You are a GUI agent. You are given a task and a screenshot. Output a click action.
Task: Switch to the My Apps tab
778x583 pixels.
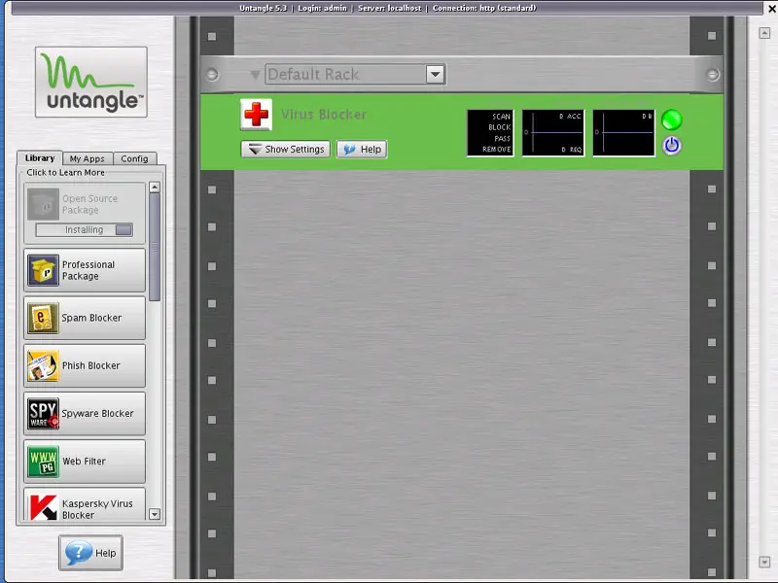tap(88, 158)
